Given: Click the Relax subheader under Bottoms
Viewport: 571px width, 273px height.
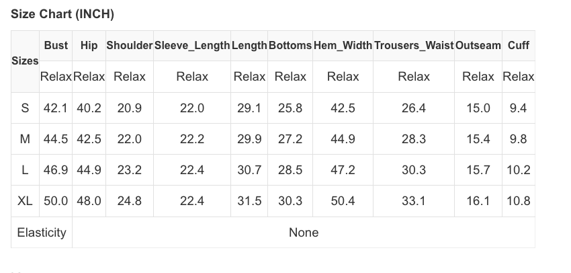Looking at the screenshot, I should (290, 77).
